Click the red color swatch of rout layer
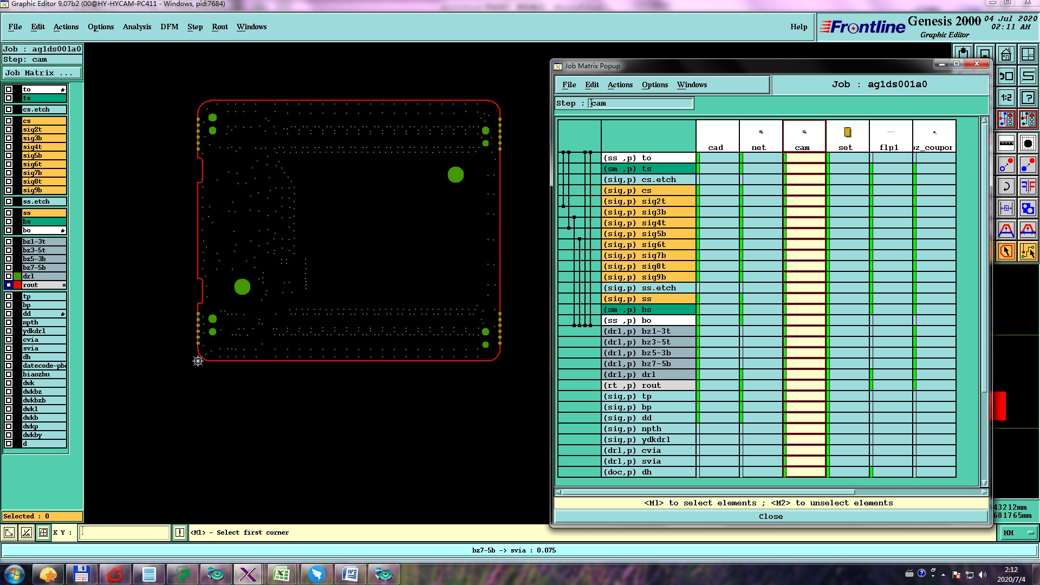This screenshot has width=1040, height=585. tap(17, 285)
